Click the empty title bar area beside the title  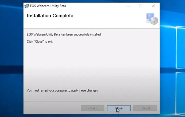(92, 6)
